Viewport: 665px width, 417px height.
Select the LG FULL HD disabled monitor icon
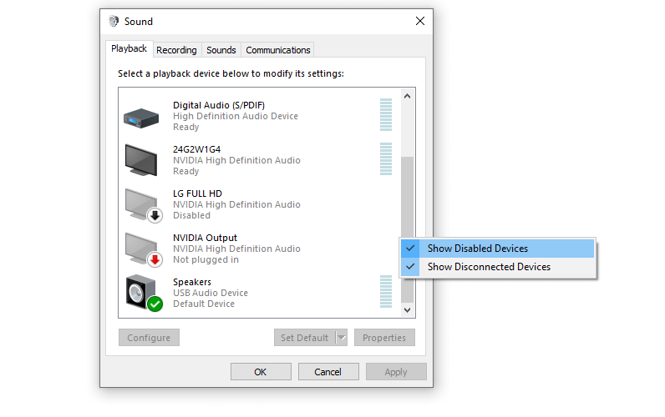(143, 205)
